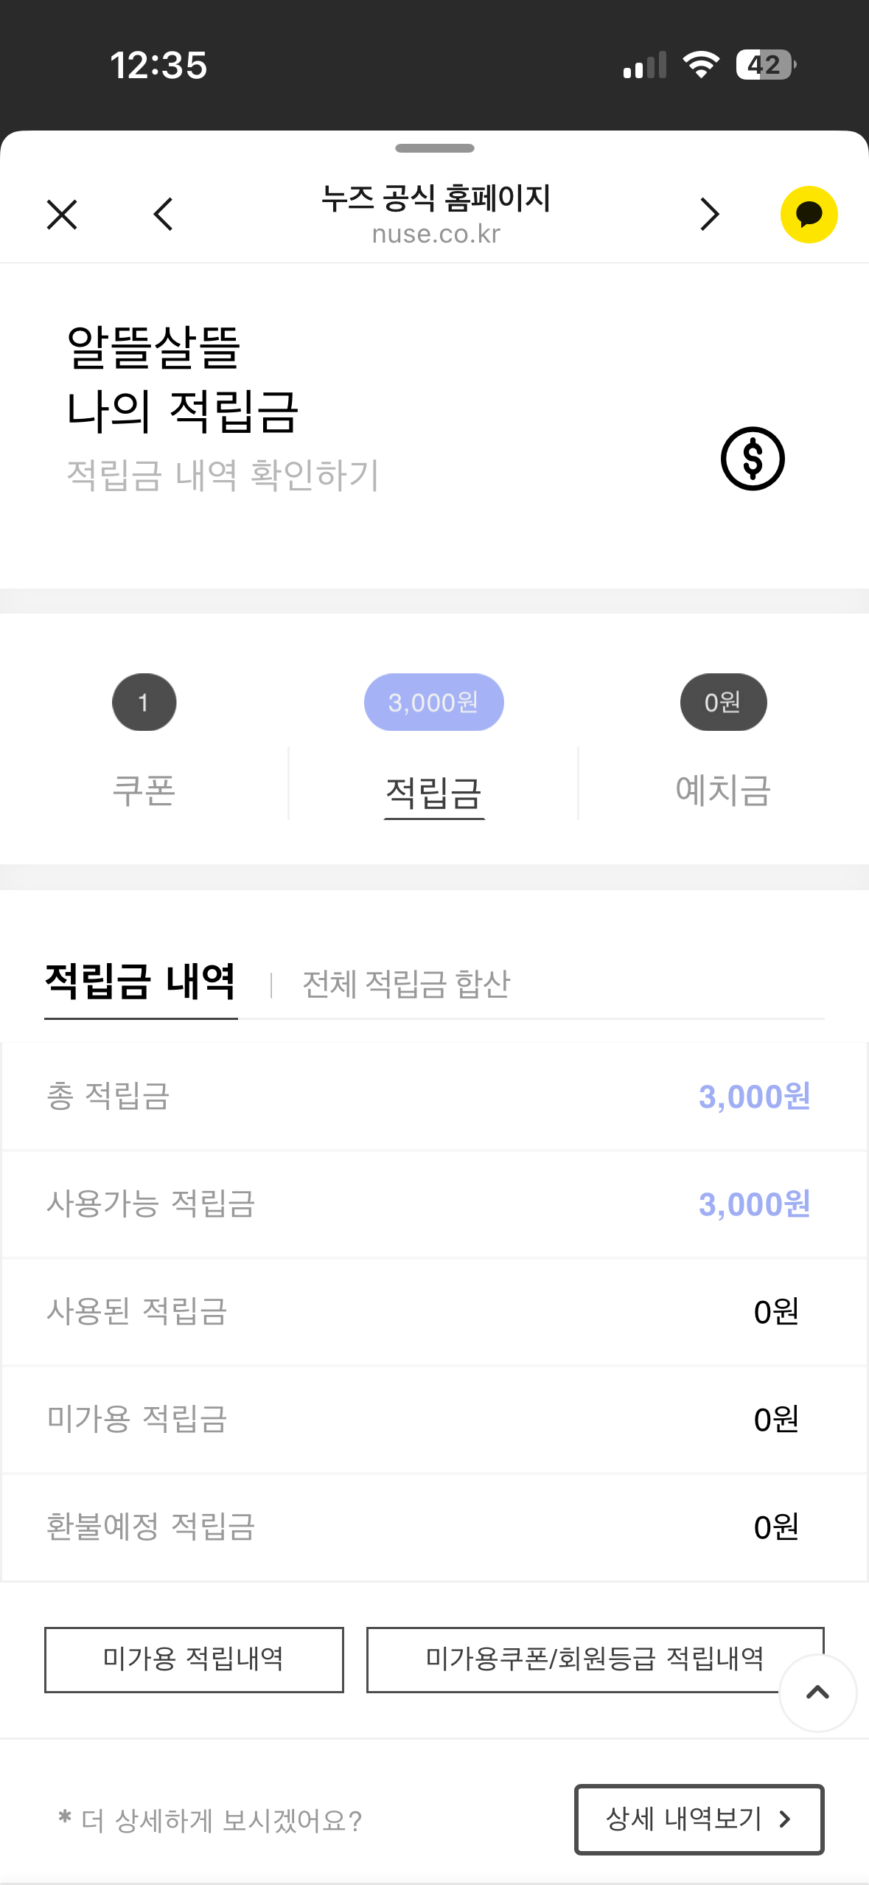Open the yellow KakaoTalk chat icon

pyautogui.click(x=809, y=215)
